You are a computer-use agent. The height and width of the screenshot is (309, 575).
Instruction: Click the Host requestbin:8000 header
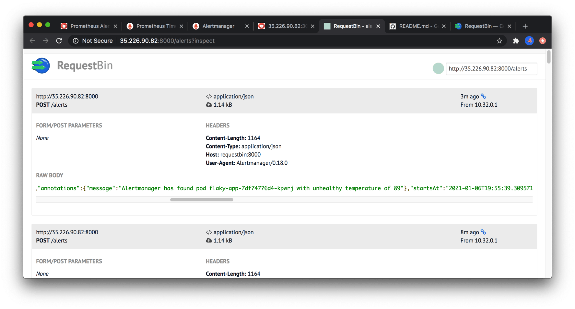233,154
